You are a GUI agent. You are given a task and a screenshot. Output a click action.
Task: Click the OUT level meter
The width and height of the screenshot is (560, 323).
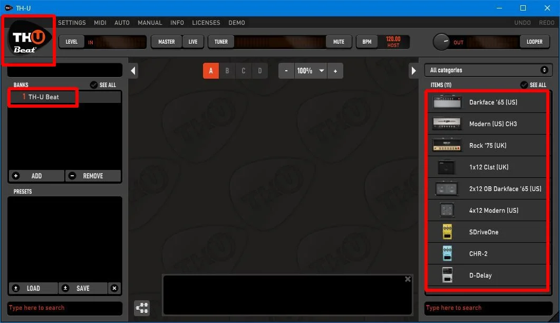tap(486, 42)
